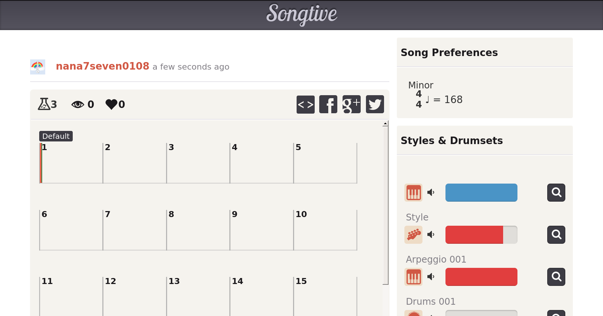Click the keyboard icon beside the blue slider
This screenshot has width=603, height=316.
point(413,193)
